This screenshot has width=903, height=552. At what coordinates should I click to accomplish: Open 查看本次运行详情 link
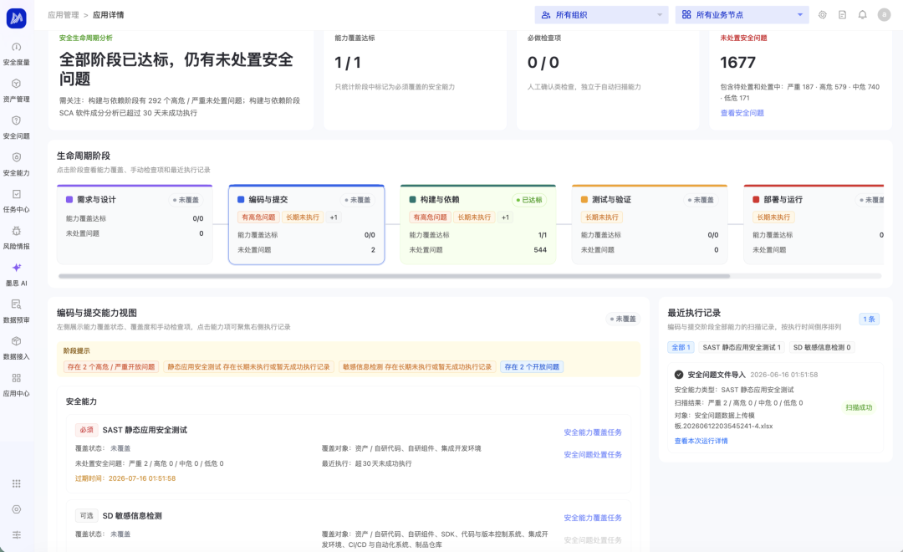[701, 441]
